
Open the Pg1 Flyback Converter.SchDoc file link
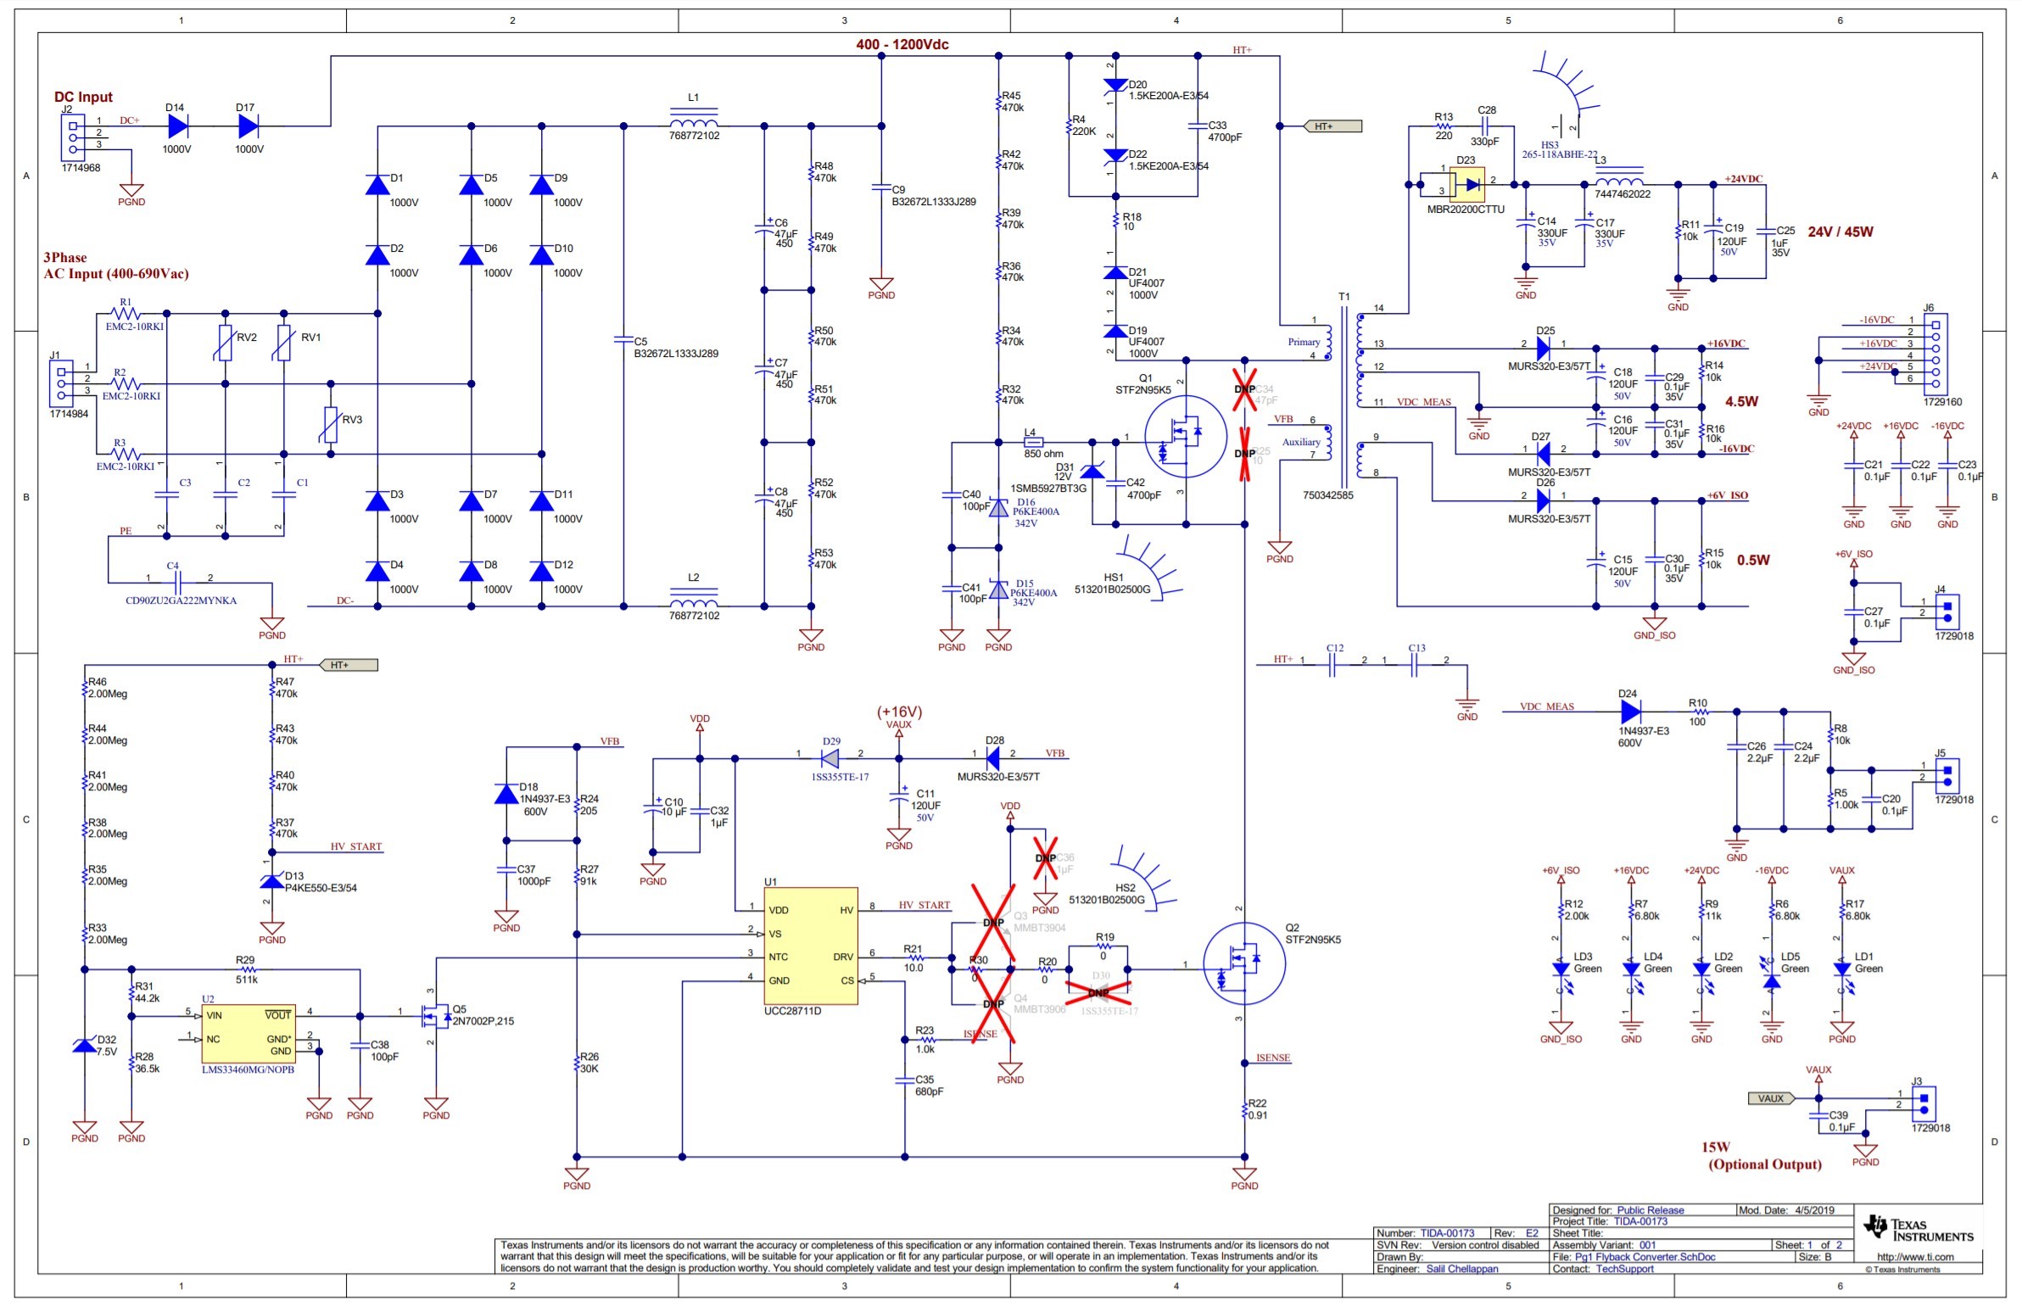coord(1644,1257)
